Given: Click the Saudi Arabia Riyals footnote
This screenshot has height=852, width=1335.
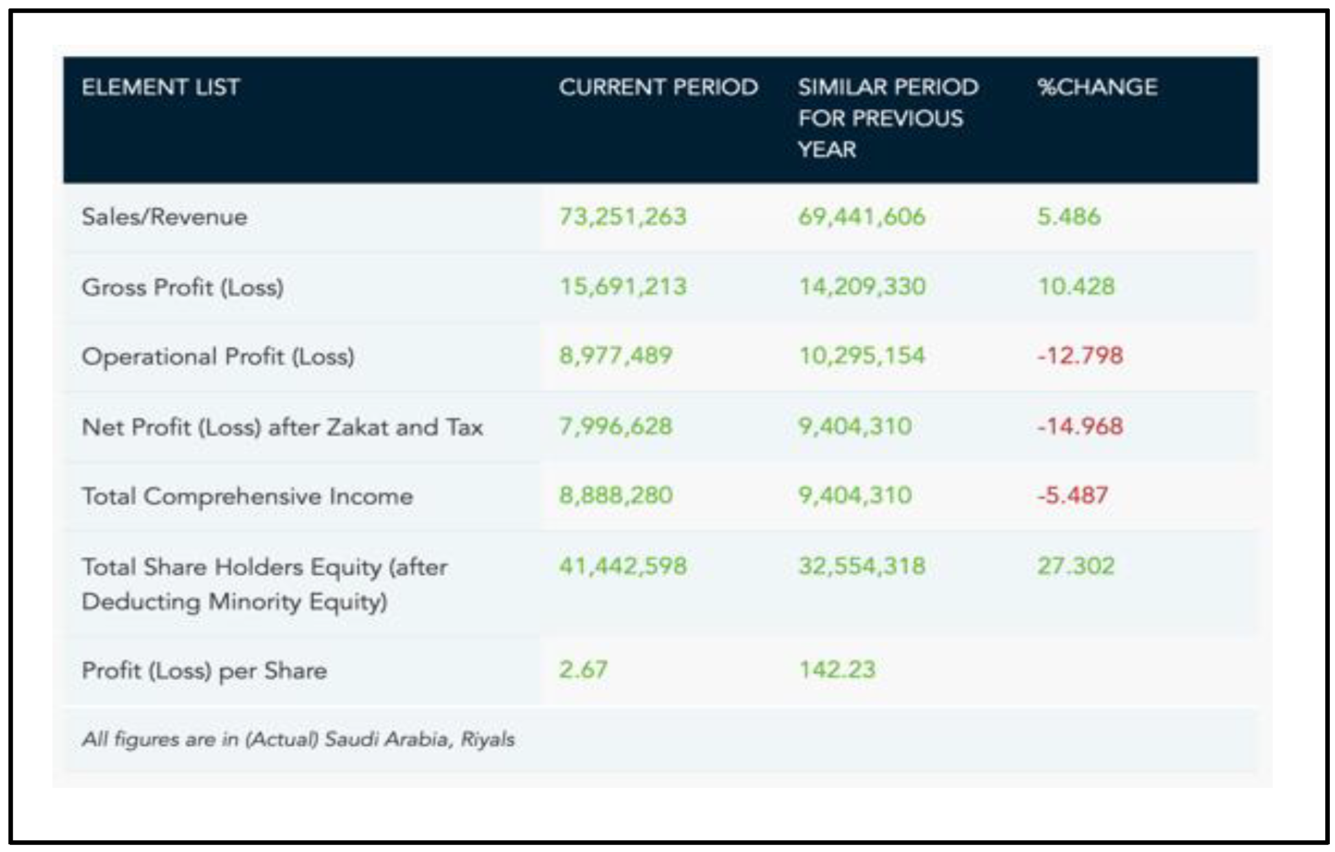Looking at the screenshot, I should (x=298, y=739).
